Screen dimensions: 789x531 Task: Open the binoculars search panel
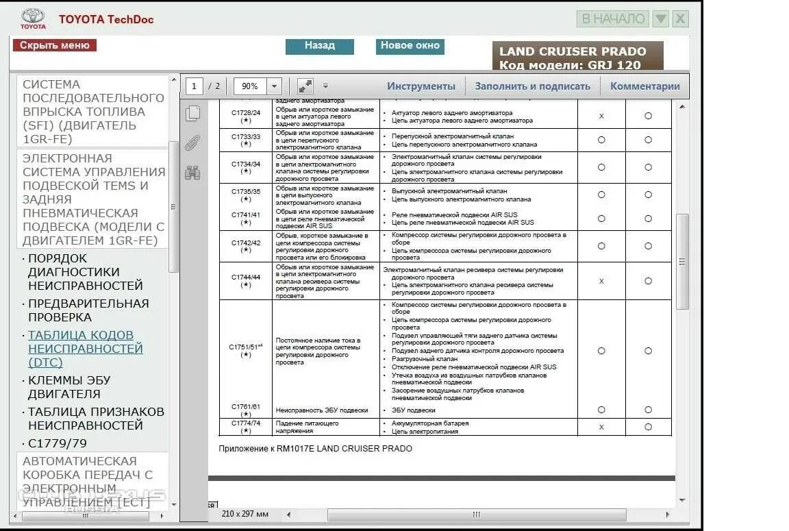[192, 173]
